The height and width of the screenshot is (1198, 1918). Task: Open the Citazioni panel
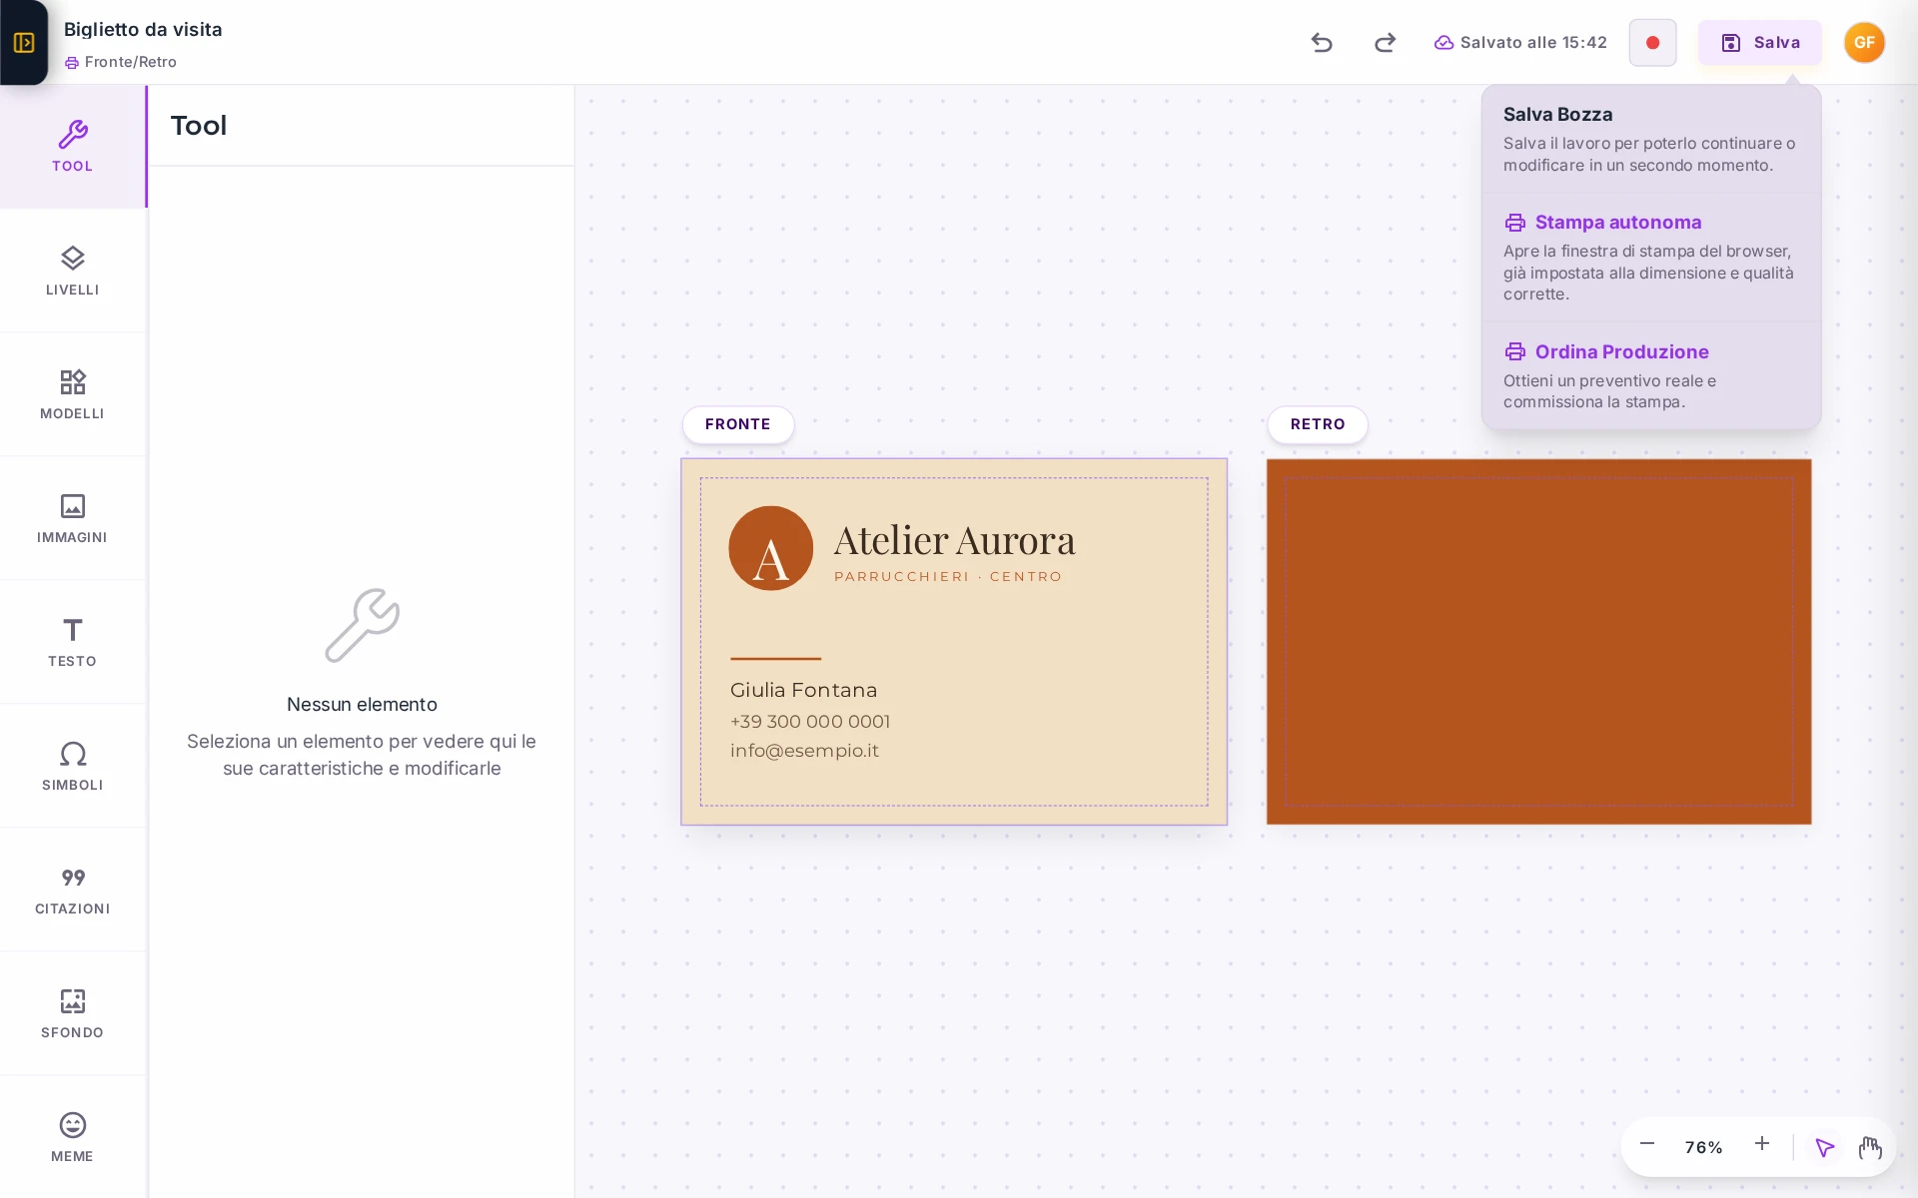(73, 890)
